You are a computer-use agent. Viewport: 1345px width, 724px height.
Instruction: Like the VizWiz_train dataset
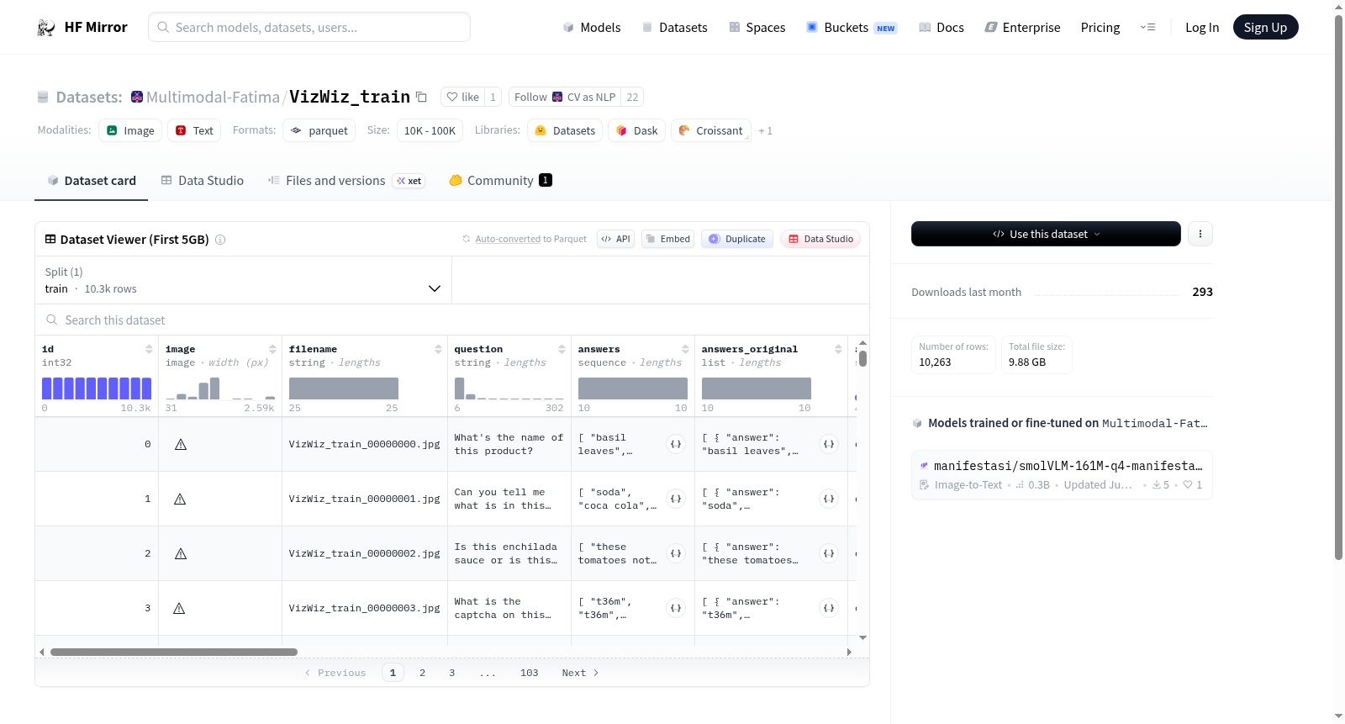click(462, 98)
